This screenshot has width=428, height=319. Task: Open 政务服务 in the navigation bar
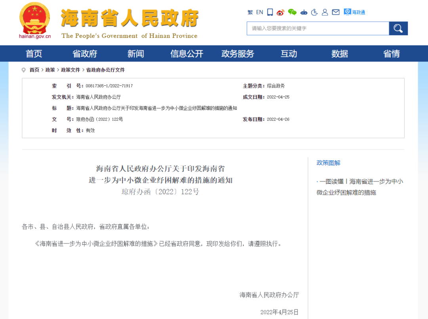237,53
